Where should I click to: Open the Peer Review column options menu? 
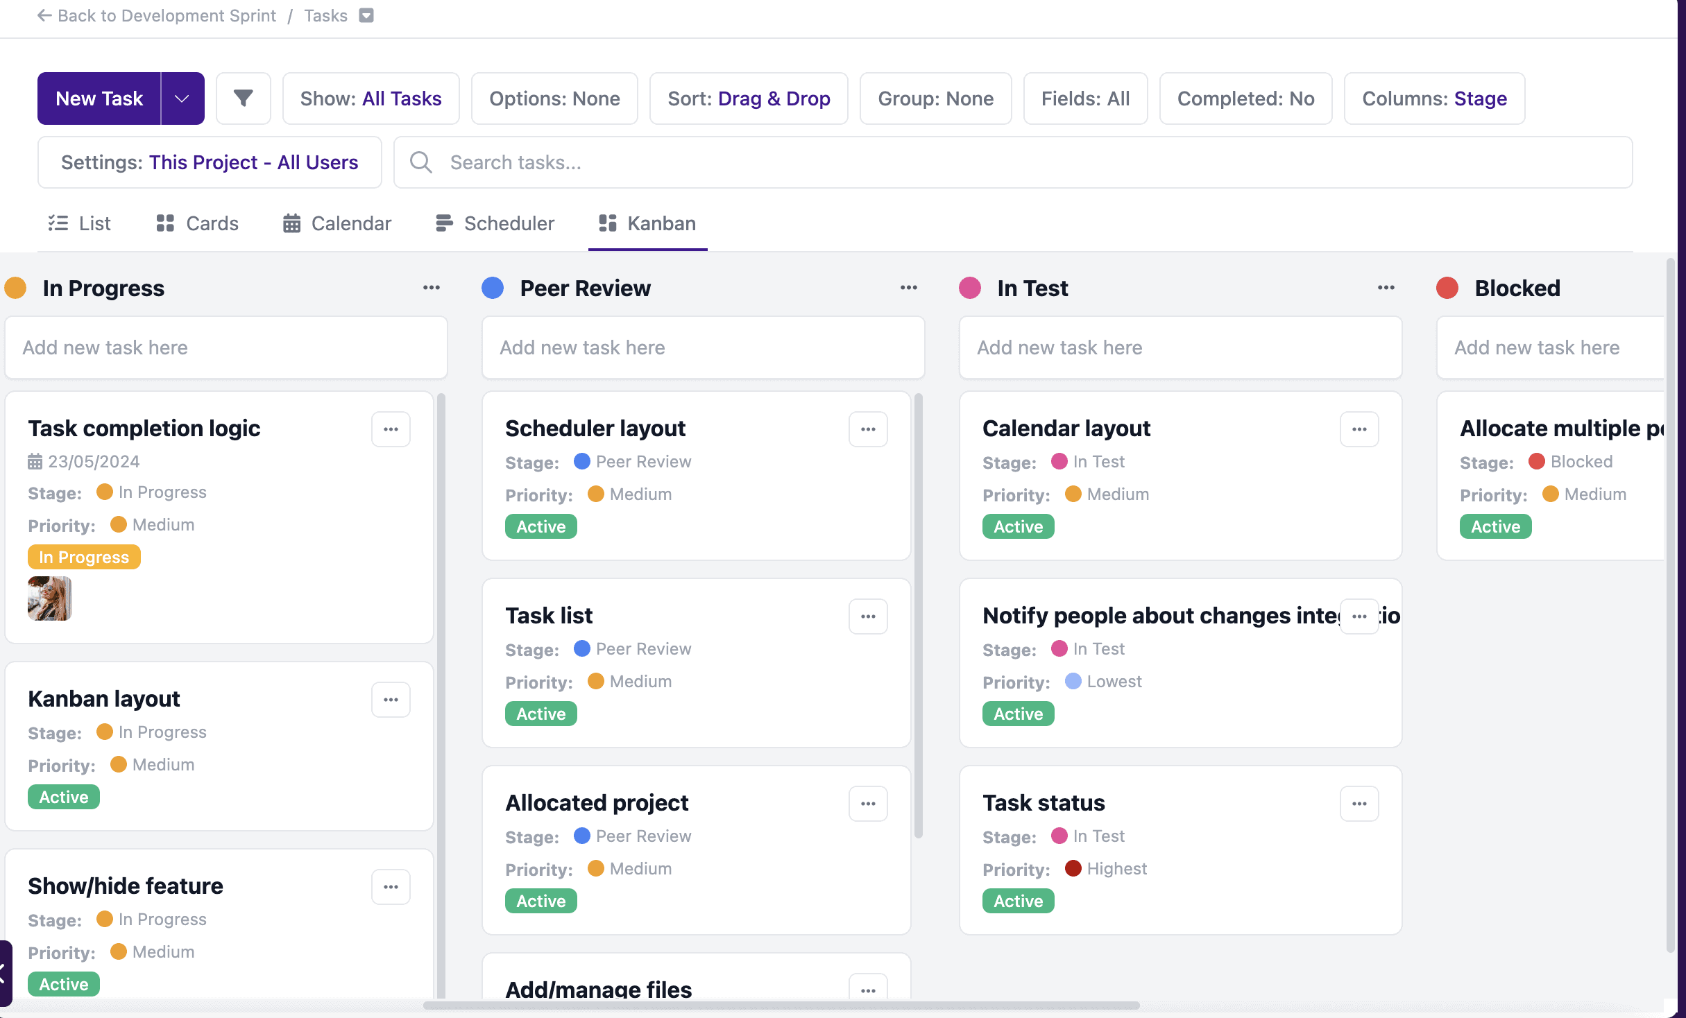[x=908, y=288]
